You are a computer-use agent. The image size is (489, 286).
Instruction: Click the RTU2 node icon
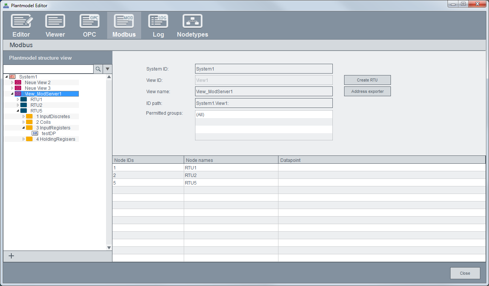pos(23,105)
